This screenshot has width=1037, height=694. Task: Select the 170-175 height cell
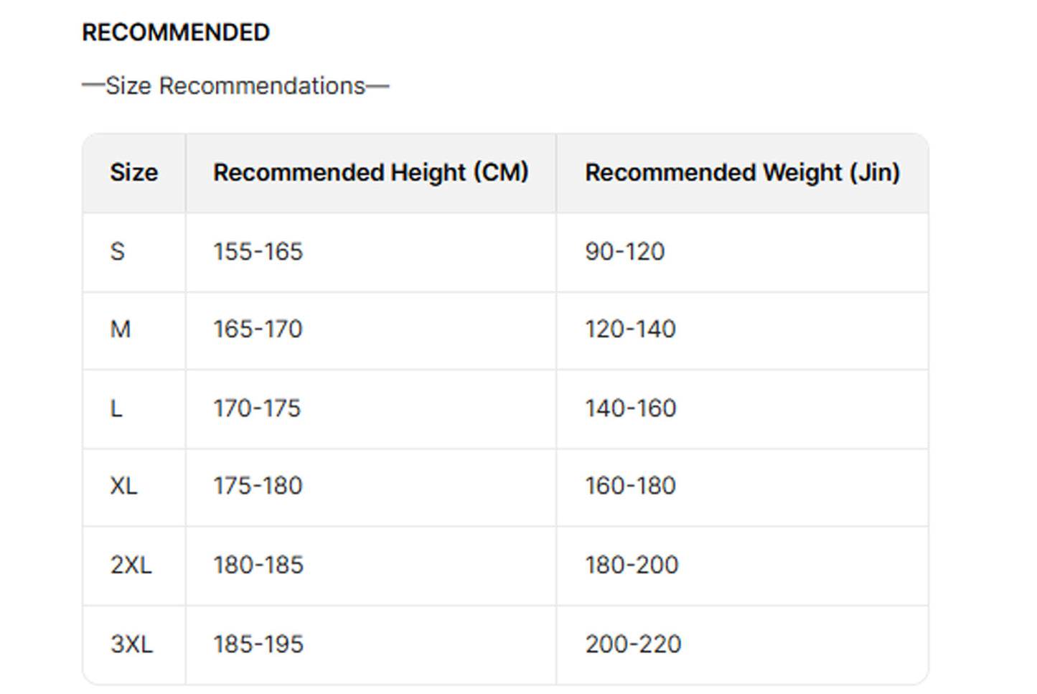click(x=257, y=408)
